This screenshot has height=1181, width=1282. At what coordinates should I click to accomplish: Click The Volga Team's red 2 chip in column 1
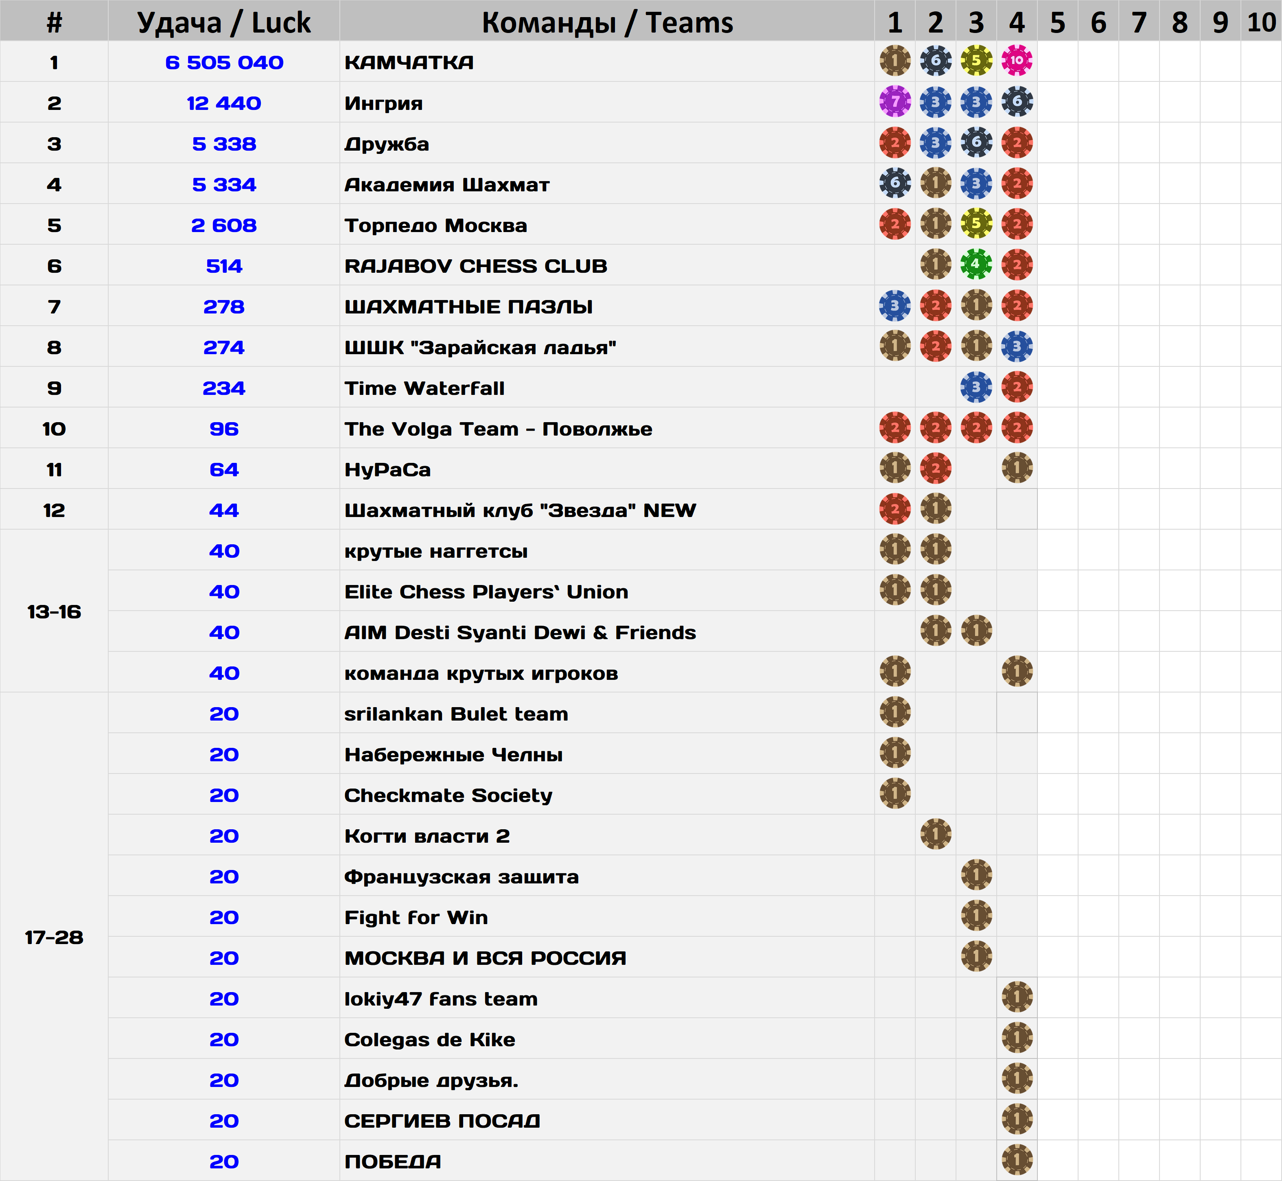(x=895, y=427)
